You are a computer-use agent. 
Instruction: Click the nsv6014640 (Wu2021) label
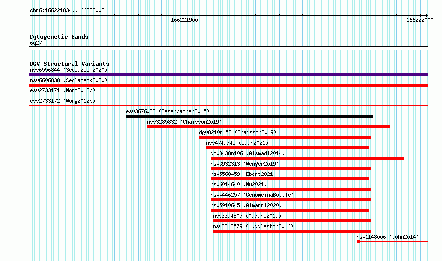click(238, 184)
